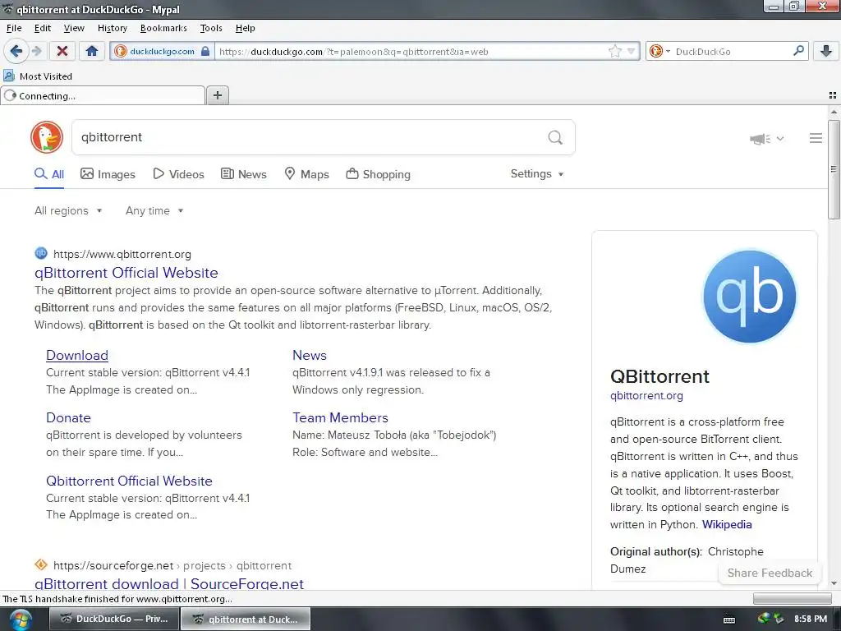Expand the Settings dropdown

click(537, 174)
